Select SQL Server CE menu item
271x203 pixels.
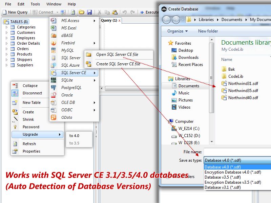[74, 73]
